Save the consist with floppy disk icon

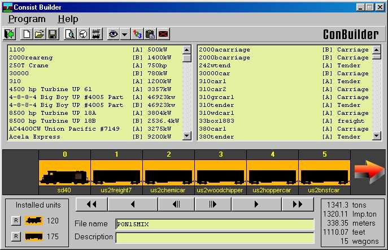[x=53, y=34]
